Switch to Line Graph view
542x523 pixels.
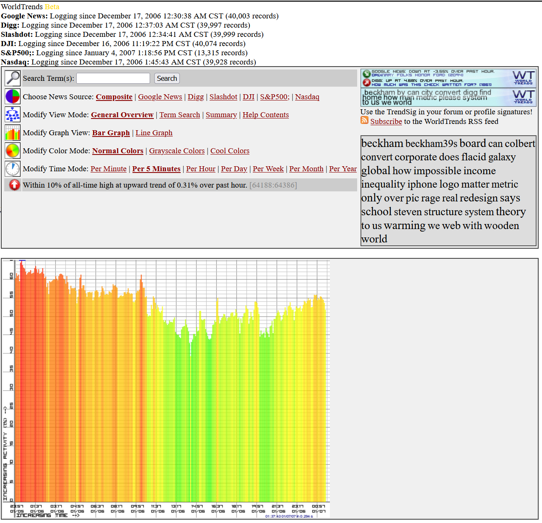(154, 133)
